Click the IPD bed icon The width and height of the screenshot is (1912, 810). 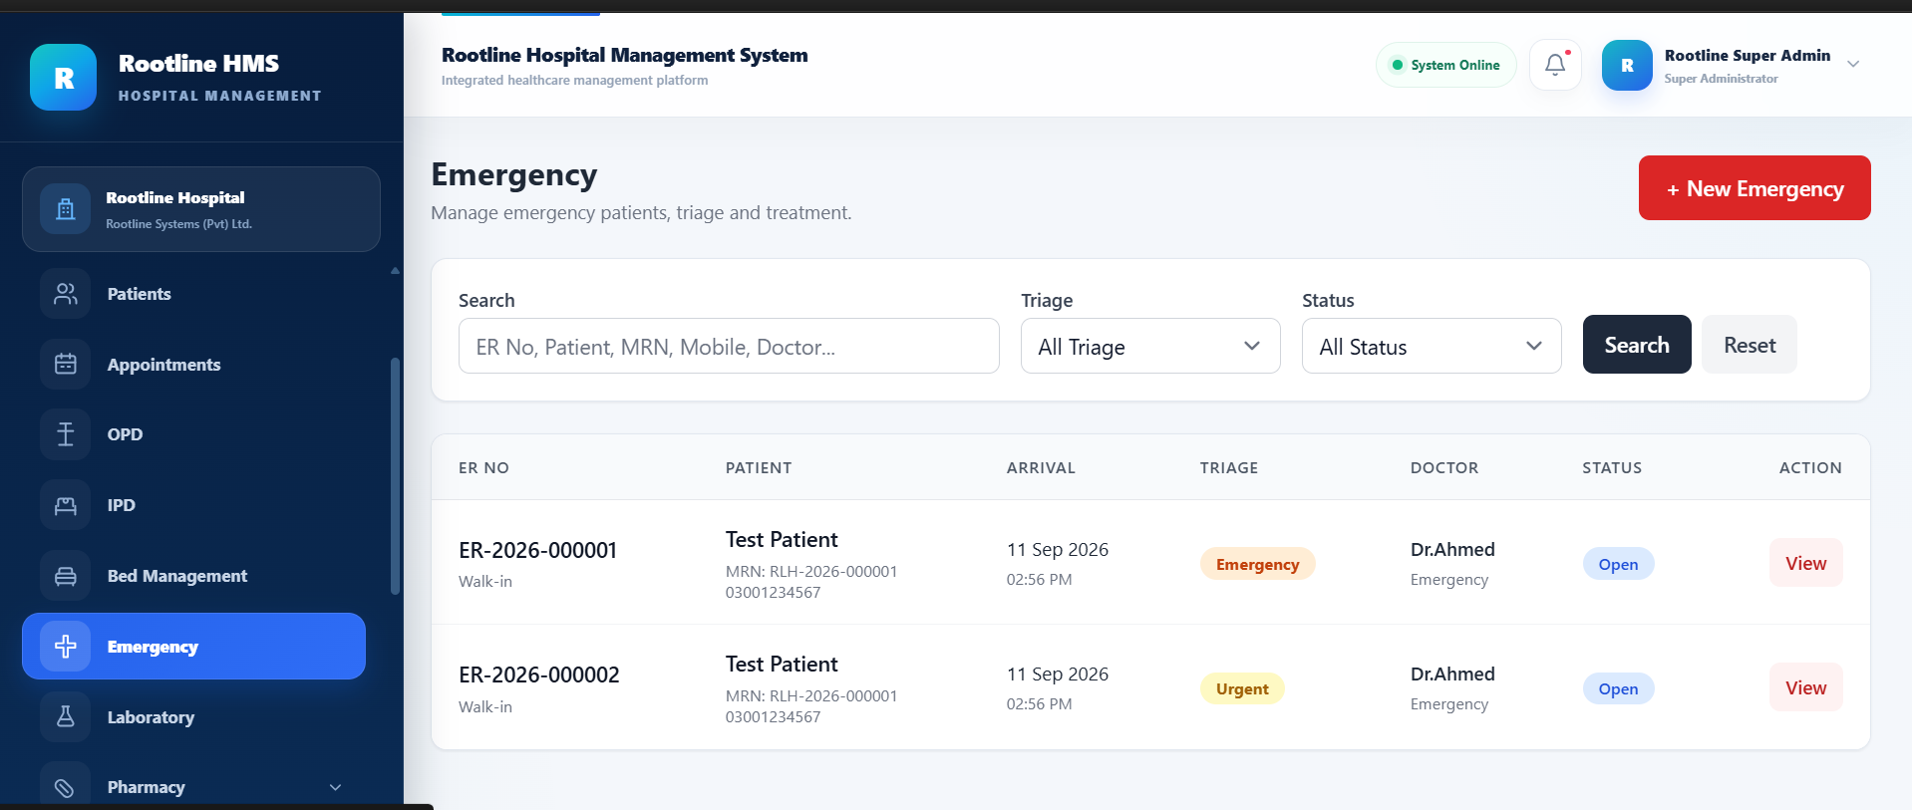[x=66, y=505]
